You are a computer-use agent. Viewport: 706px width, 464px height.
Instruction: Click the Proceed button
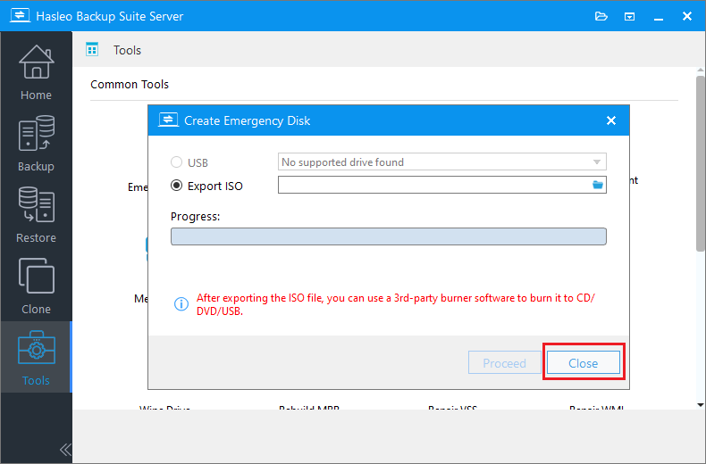pos(504,363)
